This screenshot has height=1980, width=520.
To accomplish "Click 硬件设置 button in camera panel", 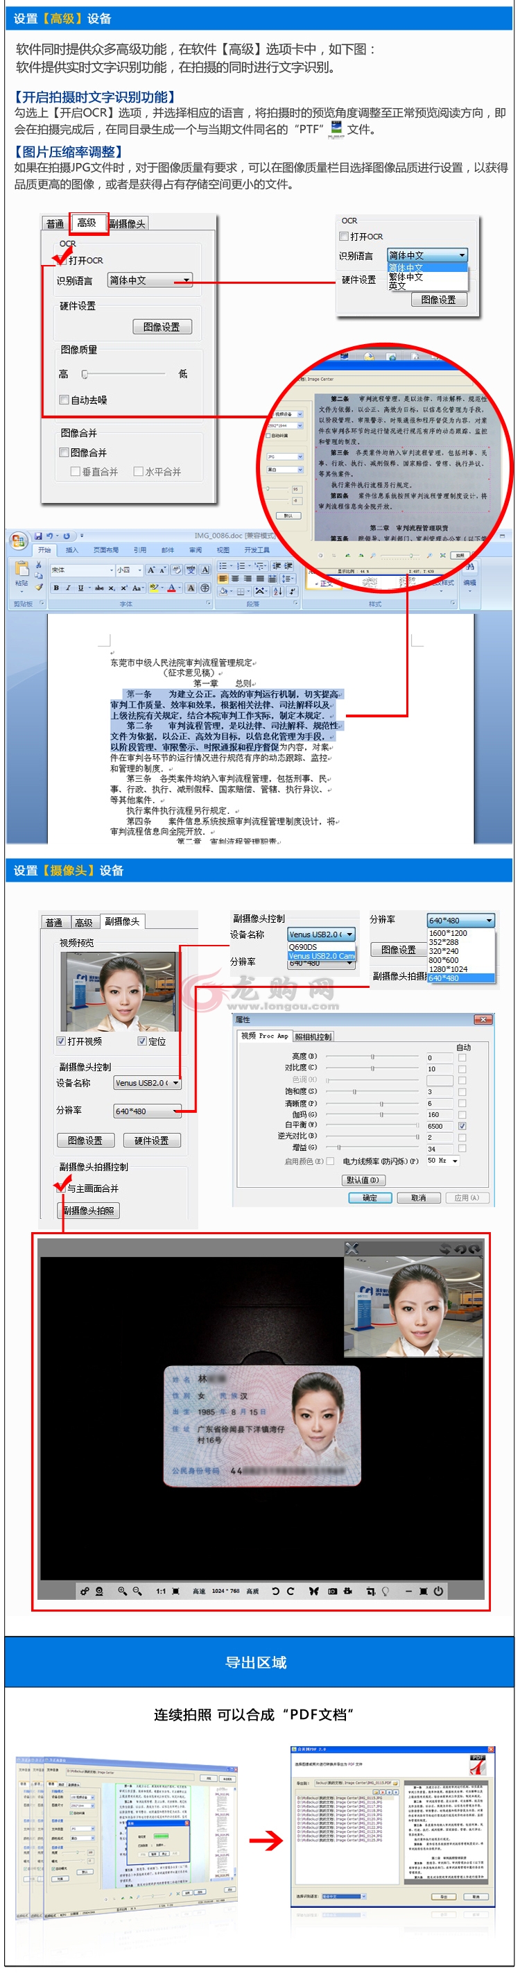I will 151,1140.
